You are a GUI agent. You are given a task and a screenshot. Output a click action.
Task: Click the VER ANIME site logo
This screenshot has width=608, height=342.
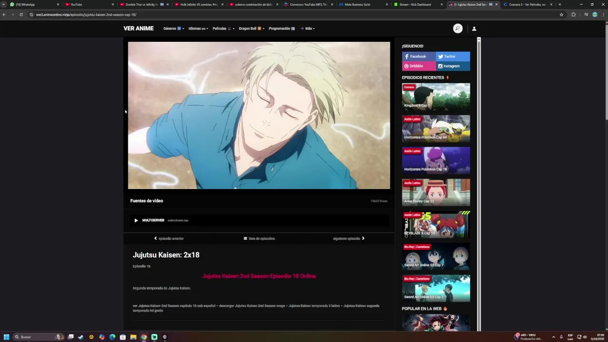(x=139, y=28)
